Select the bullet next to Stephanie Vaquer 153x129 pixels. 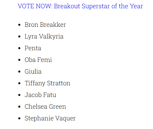(x=19, y=118)
